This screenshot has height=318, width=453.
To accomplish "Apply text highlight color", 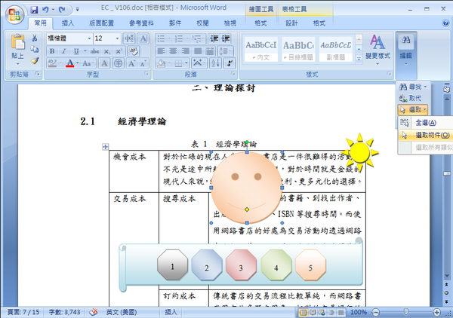I will [x=52, y=63].
